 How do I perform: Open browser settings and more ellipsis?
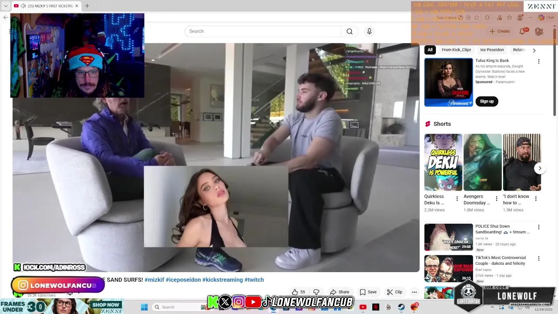pos(530,17)
